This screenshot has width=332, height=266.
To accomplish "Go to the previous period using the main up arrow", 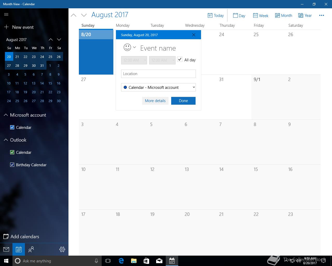I will (74, 15).
